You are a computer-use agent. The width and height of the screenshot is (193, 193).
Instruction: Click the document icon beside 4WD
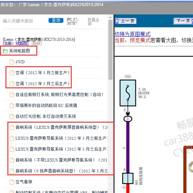(x=12, y=62)
